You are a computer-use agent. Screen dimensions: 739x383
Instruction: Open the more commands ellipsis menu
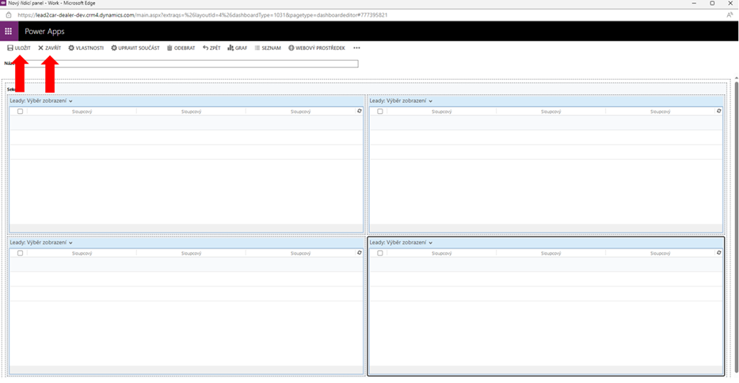tap(356, 48)
